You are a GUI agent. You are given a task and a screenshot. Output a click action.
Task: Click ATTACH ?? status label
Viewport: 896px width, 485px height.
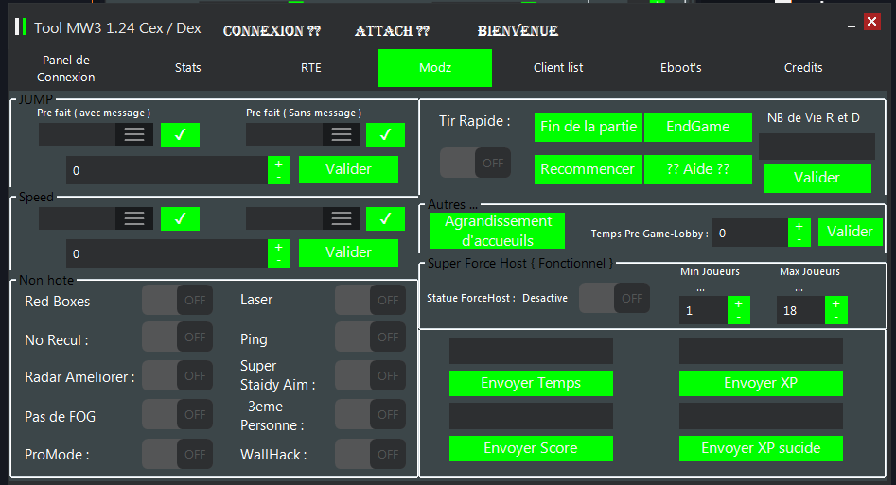tap(392, 31)
